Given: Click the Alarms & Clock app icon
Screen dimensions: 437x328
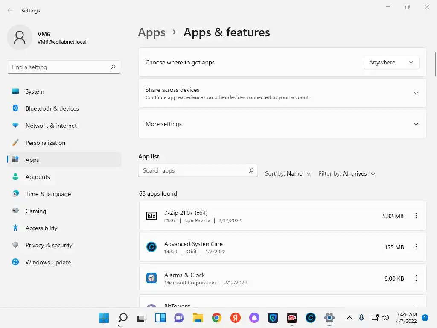Looking at the screenshot, I should pos(151,278).
